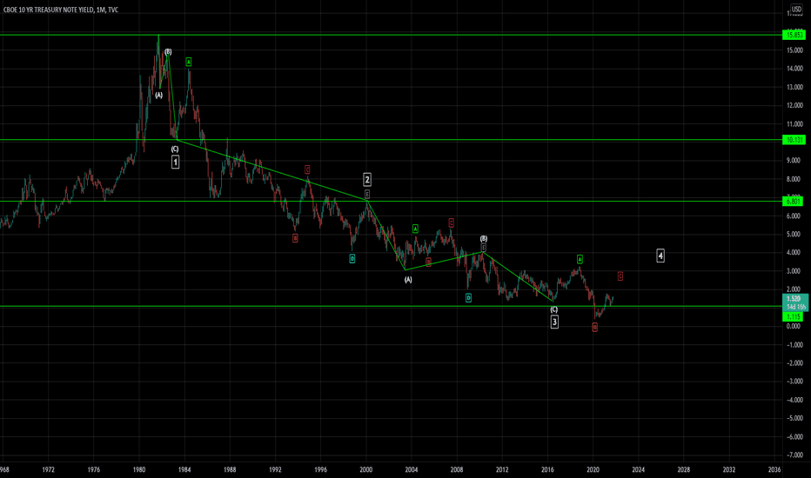The image size is (811, 478).
Task: Click the 2028 year on the time axis
Action: pyautogui.click(x=684, y=469)
